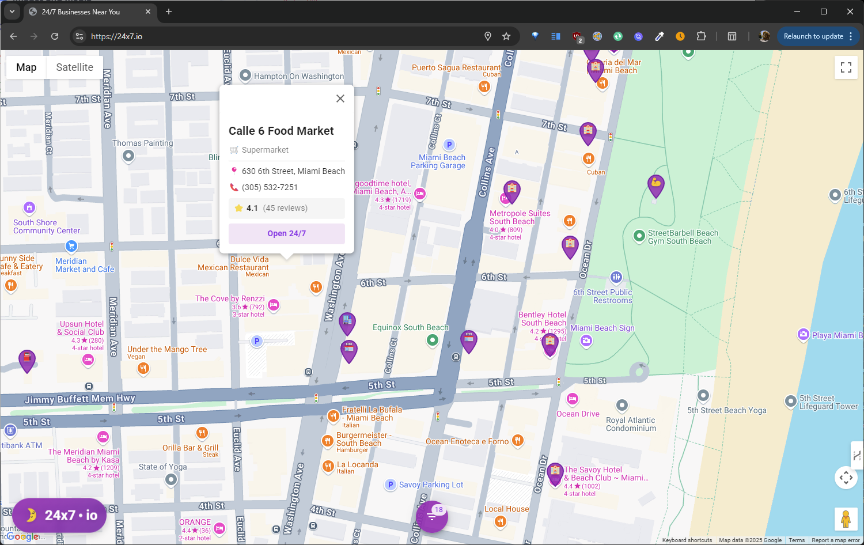Click the Local House restaurant icon
The height and width of the screenshot is (545, 864).
click(x=501, y=522)
